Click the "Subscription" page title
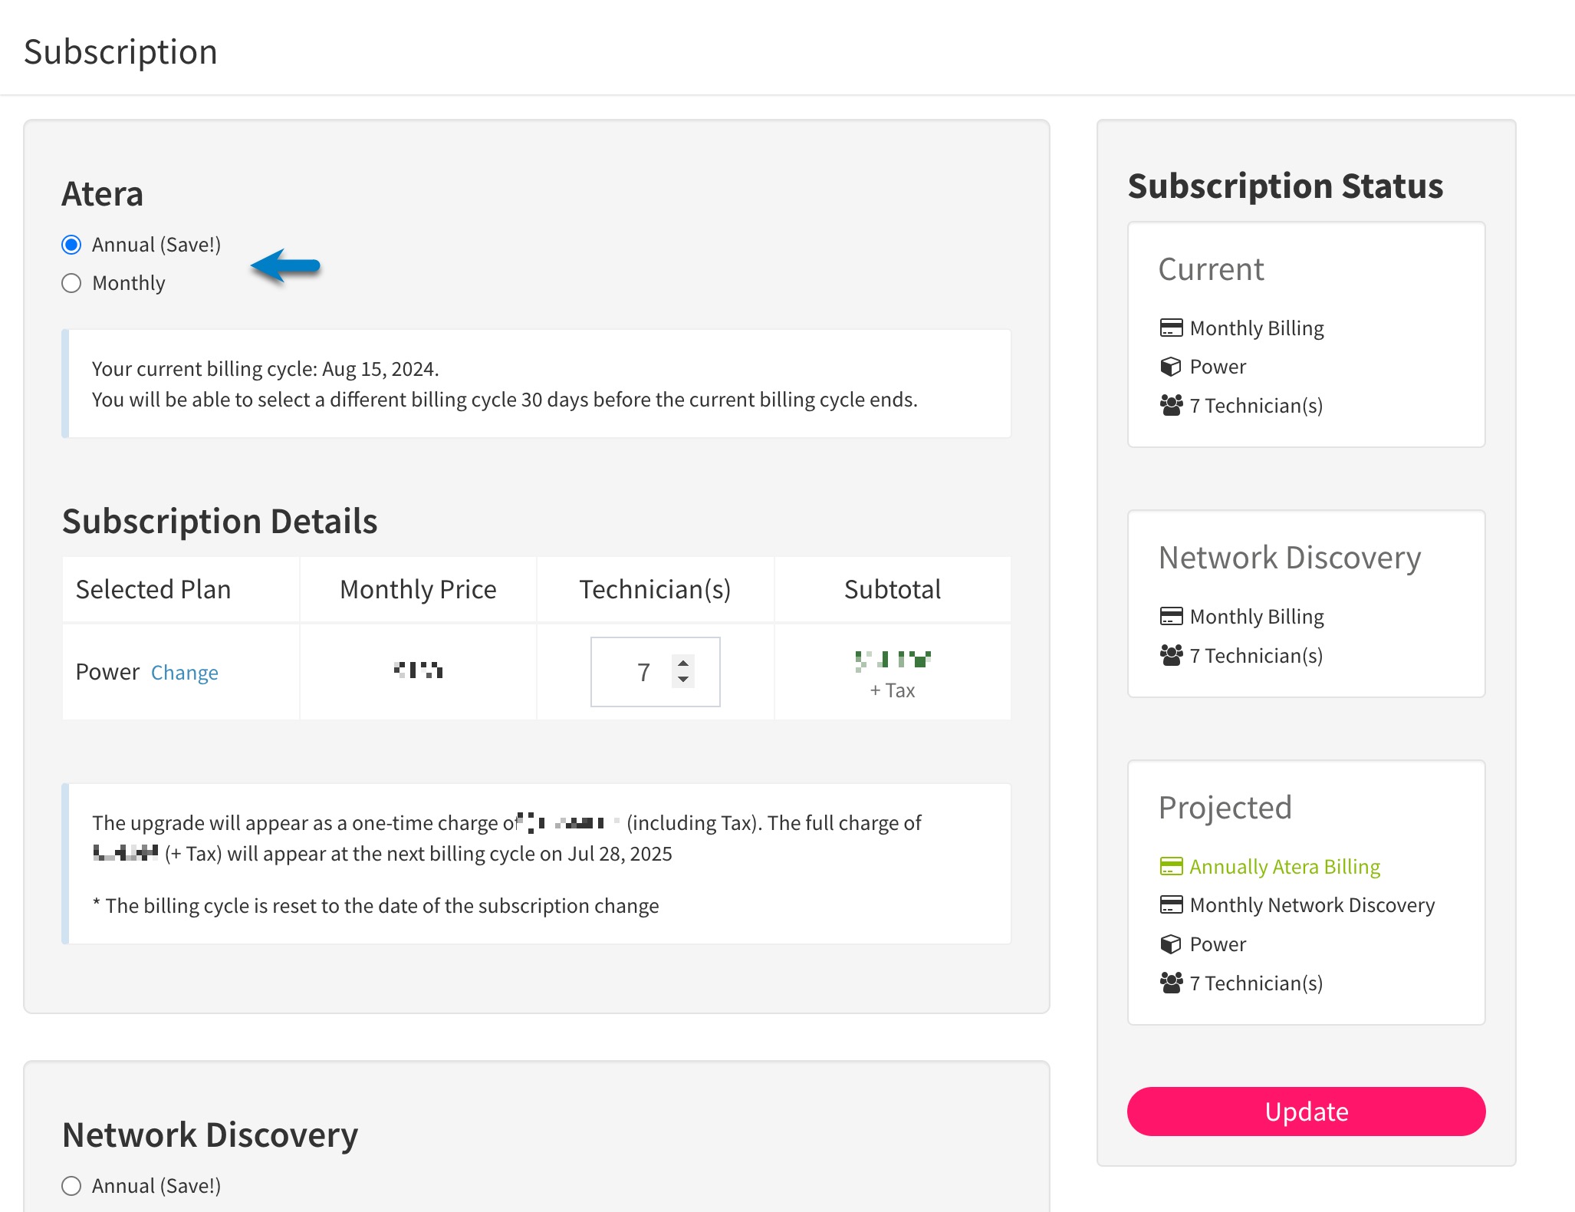The height and width of the screenshot is (1212, 1575). click(120, 52)
